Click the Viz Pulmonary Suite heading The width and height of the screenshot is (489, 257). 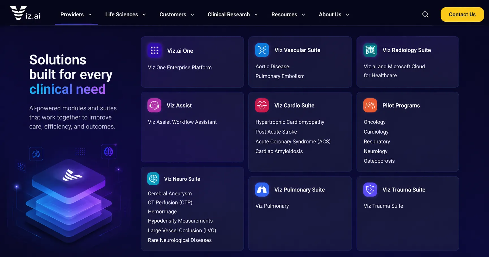tap(299, 190)
